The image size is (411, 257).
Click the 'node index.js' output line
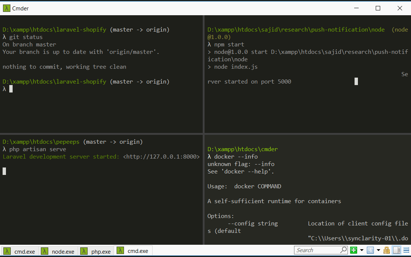point(236,67)
